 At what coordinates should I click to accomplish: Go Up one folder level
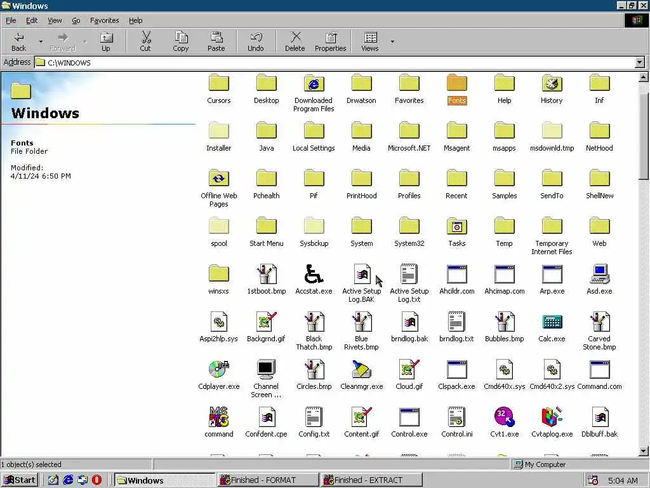click(106, 41)
